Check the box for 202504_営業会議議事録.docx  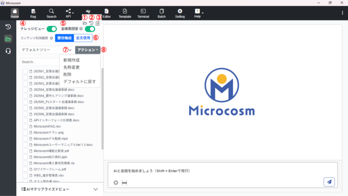pos(25,90)
